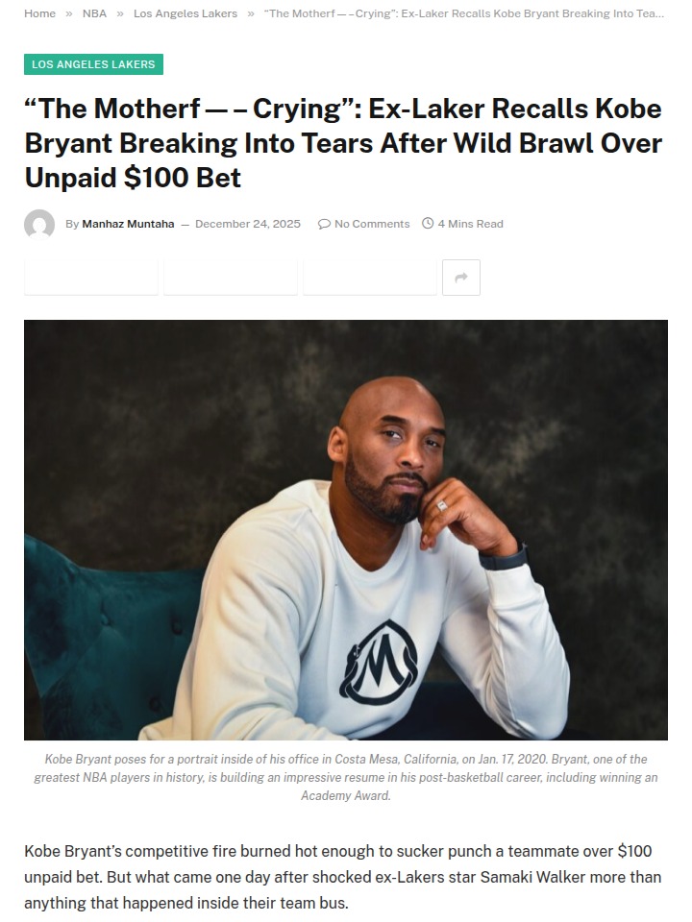
Task: Open Los Angeles Lakers breadcrumb link
Action: tap(185, 13)
